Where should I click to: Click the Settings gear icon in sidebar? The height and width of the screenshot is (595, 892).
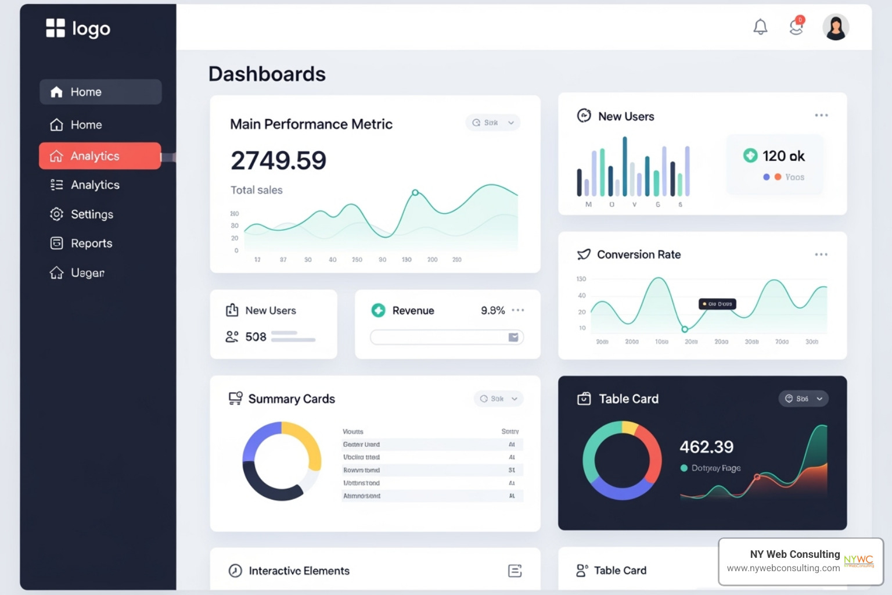coord(56,214)
